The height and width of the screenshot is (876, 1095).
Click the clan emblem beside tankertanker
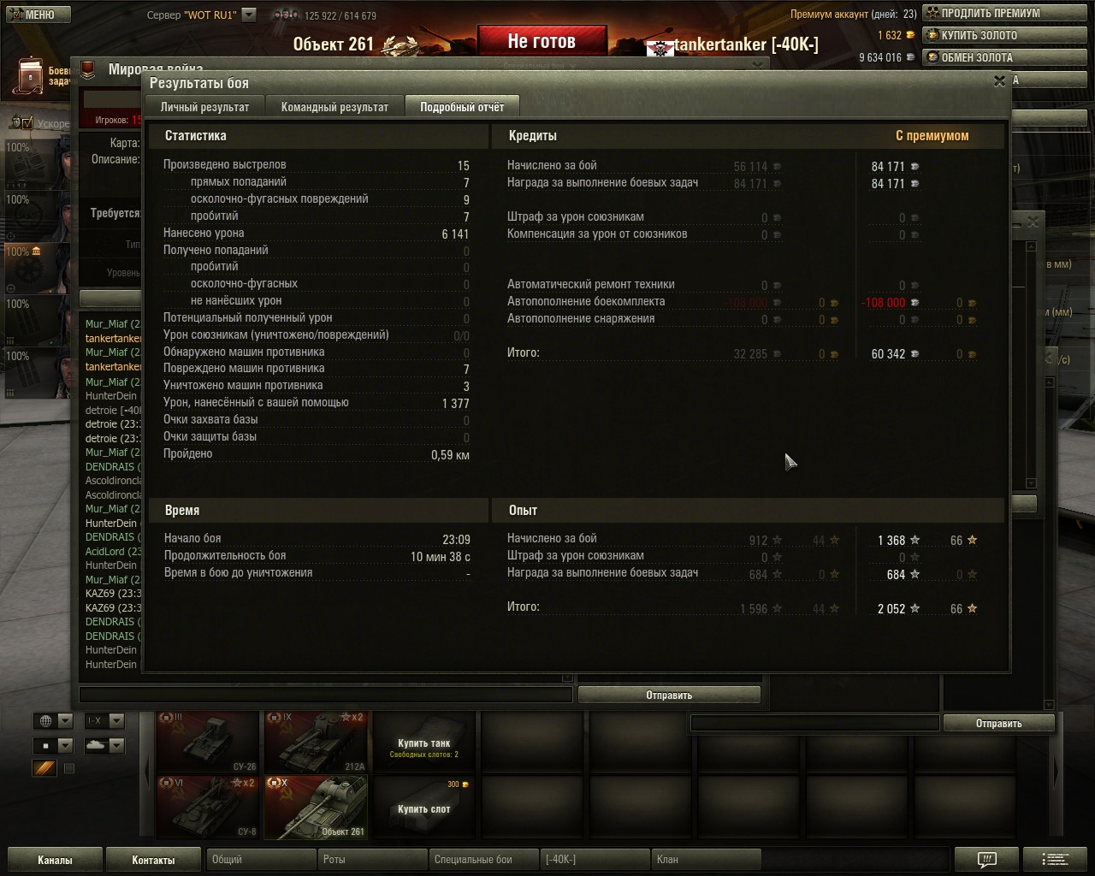pos(660,47)
